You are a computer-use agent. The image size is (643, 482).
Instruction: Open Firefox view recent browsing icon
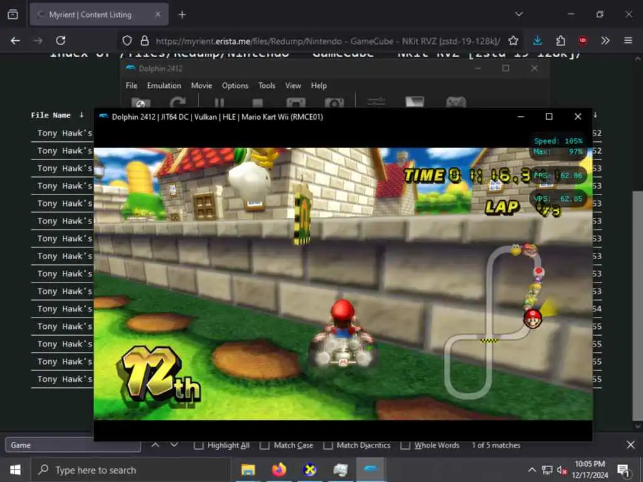(x=13, y=14)
